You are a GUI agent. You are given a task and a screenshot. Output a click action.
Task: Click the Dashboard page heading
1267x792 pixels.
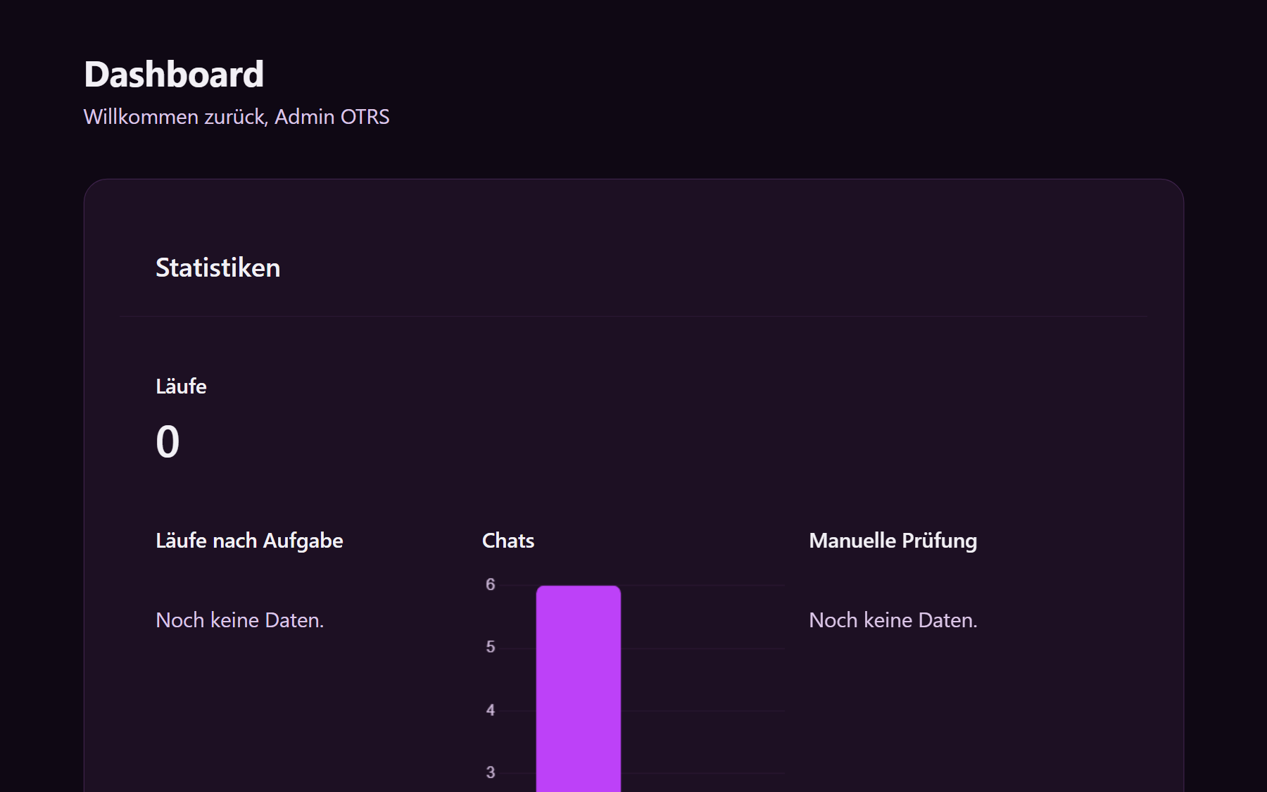pos(174,74)
